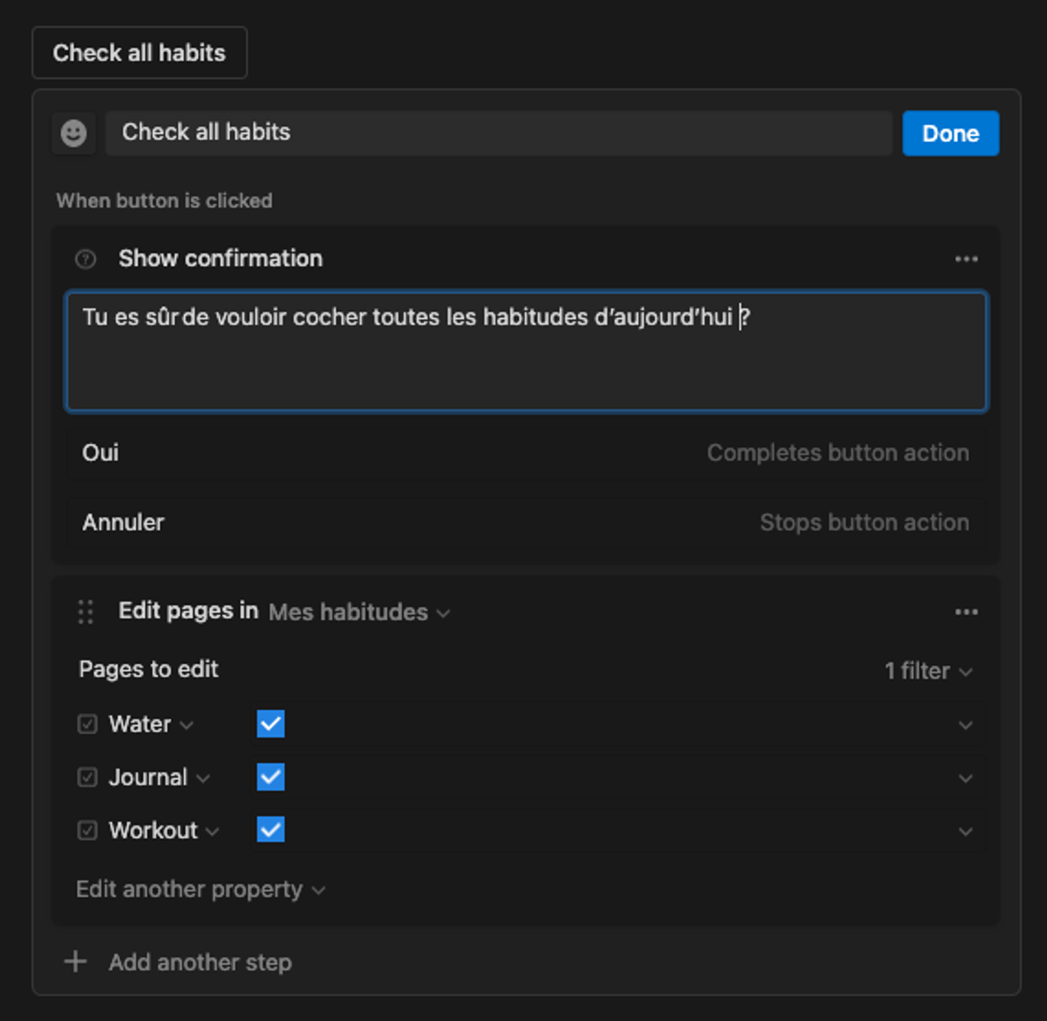Screen dimensions: 1047x1021
Task: Click the top Check all habits button
Action: [x=139, y=53]
